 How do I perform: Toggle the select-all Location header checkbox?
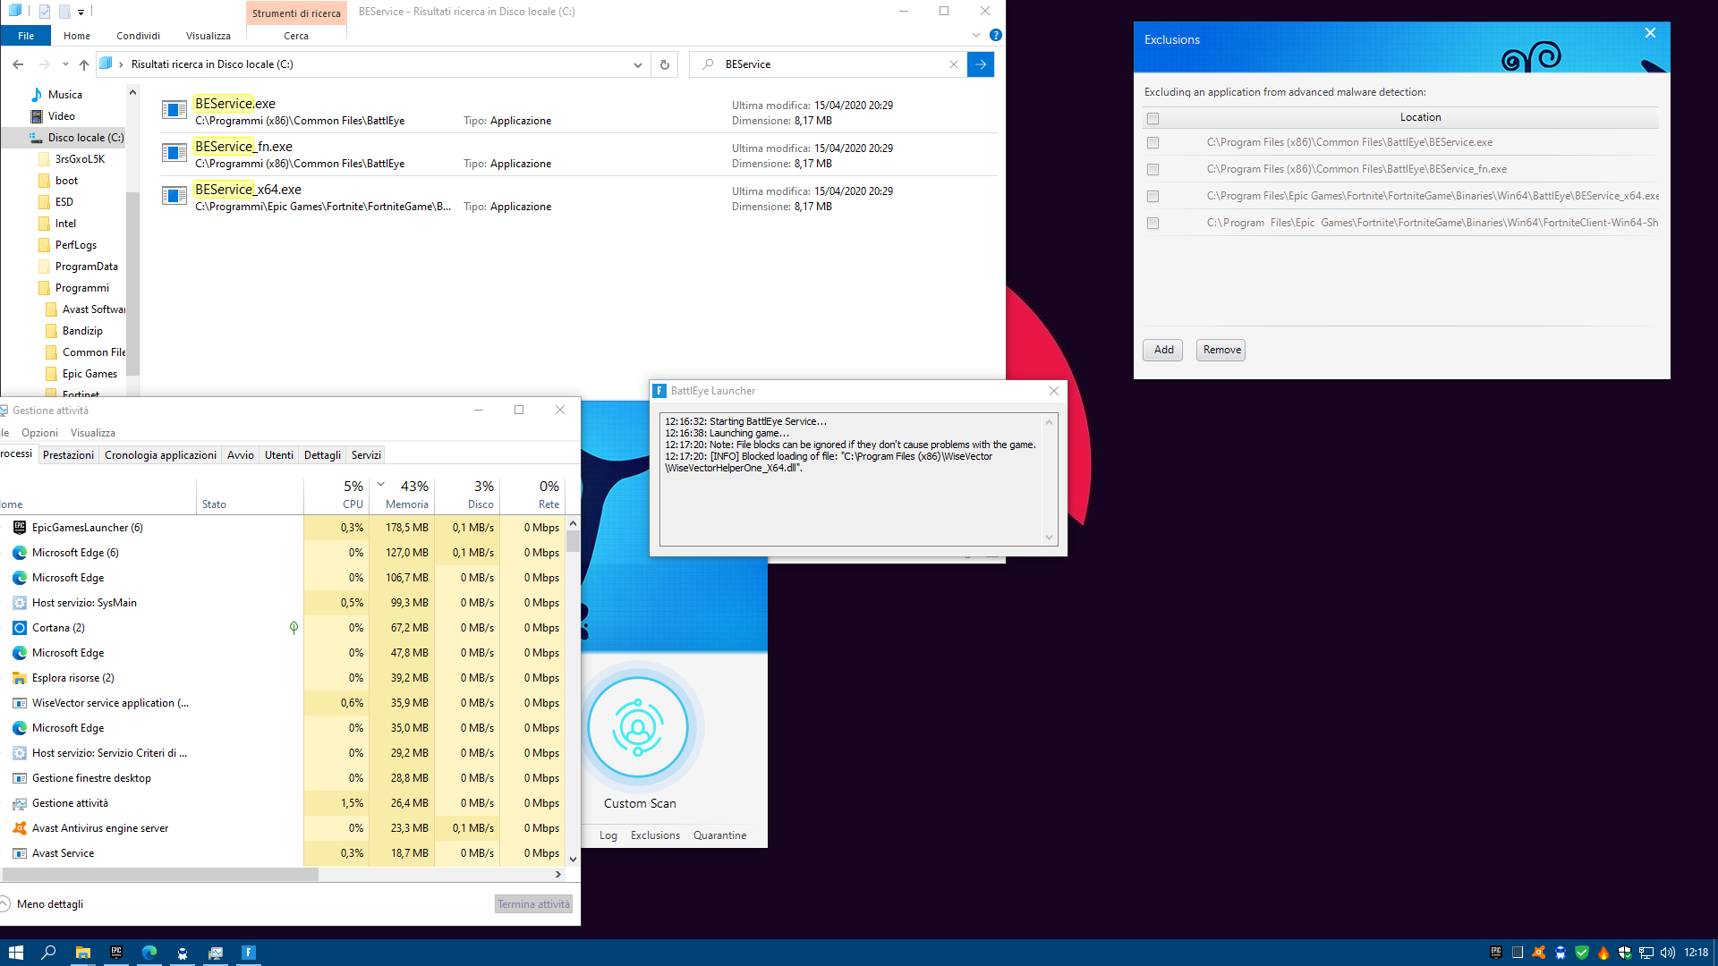pyautogui.click(x=1152, y=118)
